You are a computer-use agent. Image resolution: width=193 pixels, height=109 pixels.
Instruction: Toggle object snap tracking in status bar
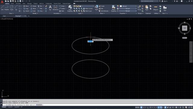pos(159,107)
